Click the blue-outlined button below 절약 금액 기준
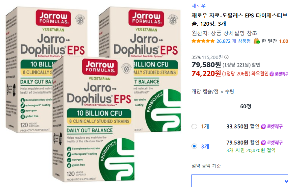This screenshot has height=187, width=288. (x=240, y=181)
